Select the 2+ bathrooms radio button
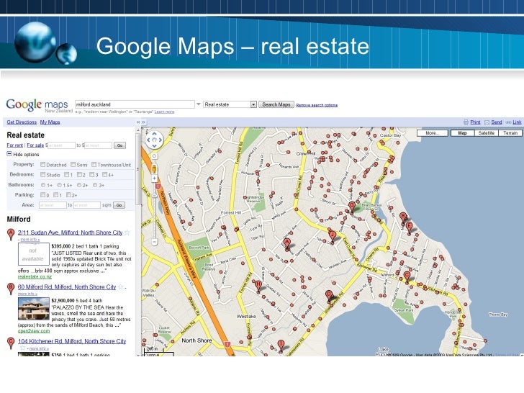Viewport: 524px width, 393px height. (79, 185)
